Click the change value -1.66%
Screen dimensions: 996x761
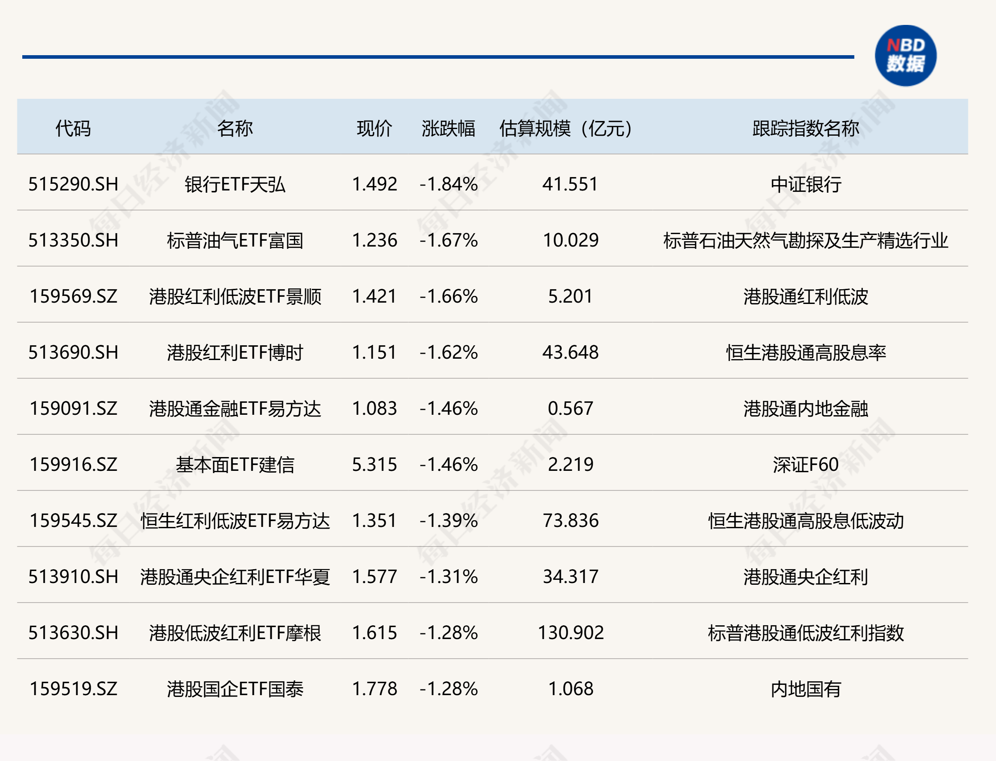[x=449, y=297]
